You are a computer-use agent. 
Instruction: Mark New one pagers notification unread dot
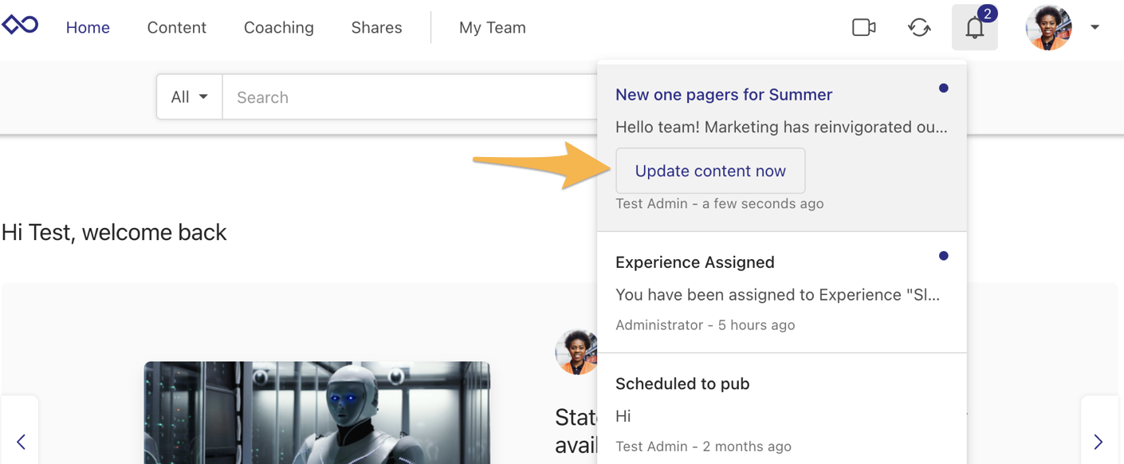[x=943, y=88]
